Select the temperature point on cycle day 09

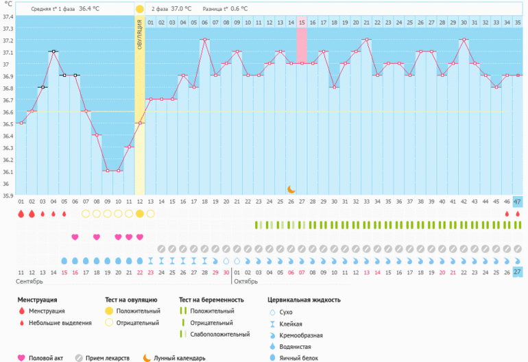pyautogui.click(x=108, y=171)
